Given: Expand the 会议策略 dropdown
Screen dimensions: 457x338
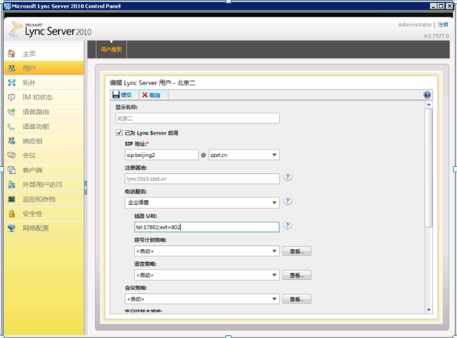Looking at the screenshot, I should point(202,299).
